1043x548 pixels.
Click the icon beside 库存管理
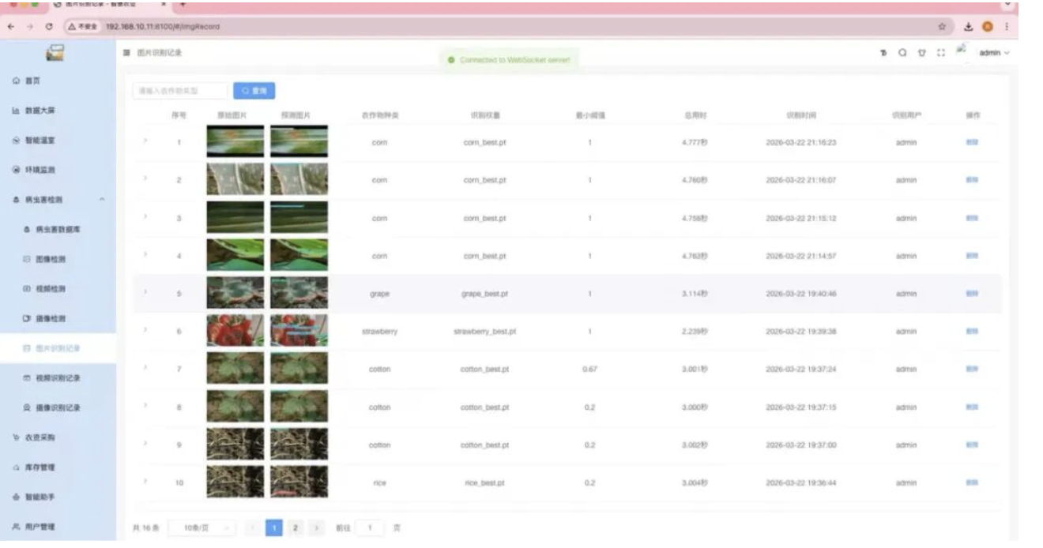pos(17,467)
